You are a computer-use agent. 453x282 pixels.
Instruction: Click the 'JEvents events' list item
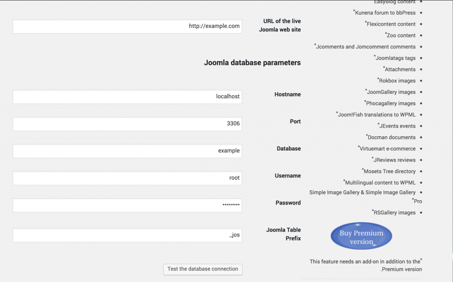(397, 126)
